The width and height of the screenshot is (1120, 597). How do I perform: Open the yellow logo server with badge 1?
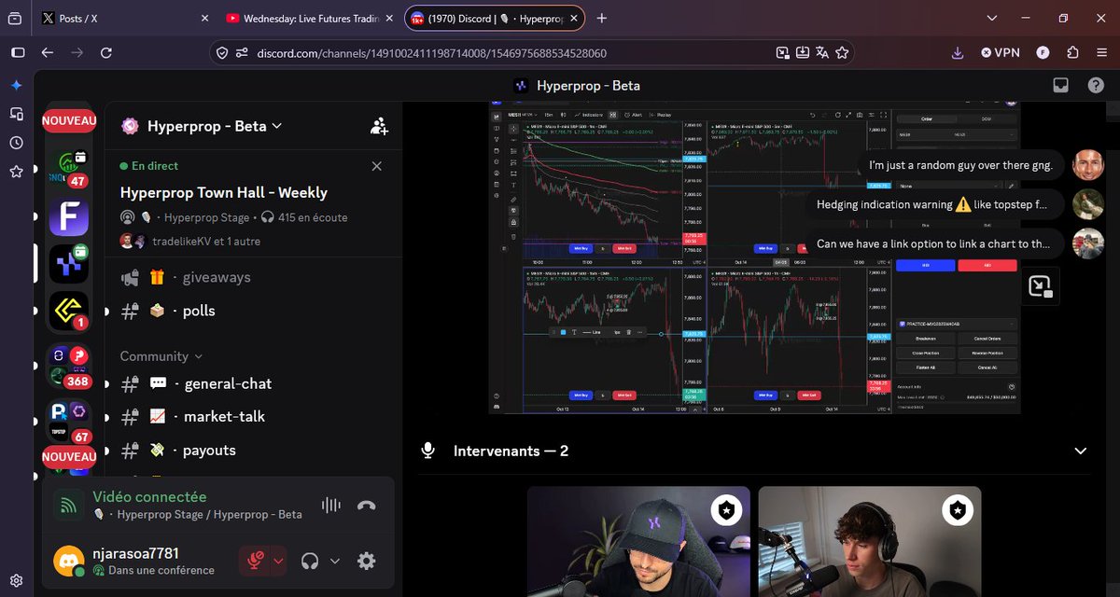pos(69,312)
